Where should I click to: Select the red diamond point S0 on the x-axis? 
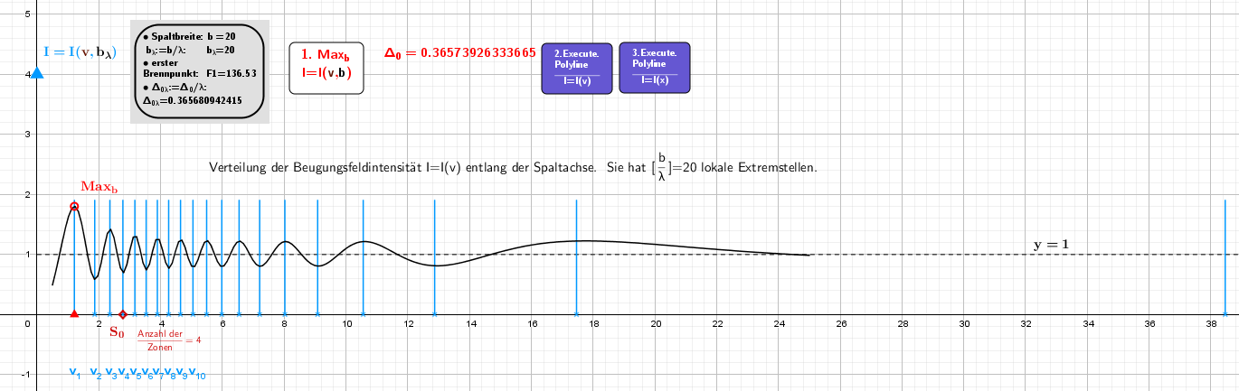point(123,314)
